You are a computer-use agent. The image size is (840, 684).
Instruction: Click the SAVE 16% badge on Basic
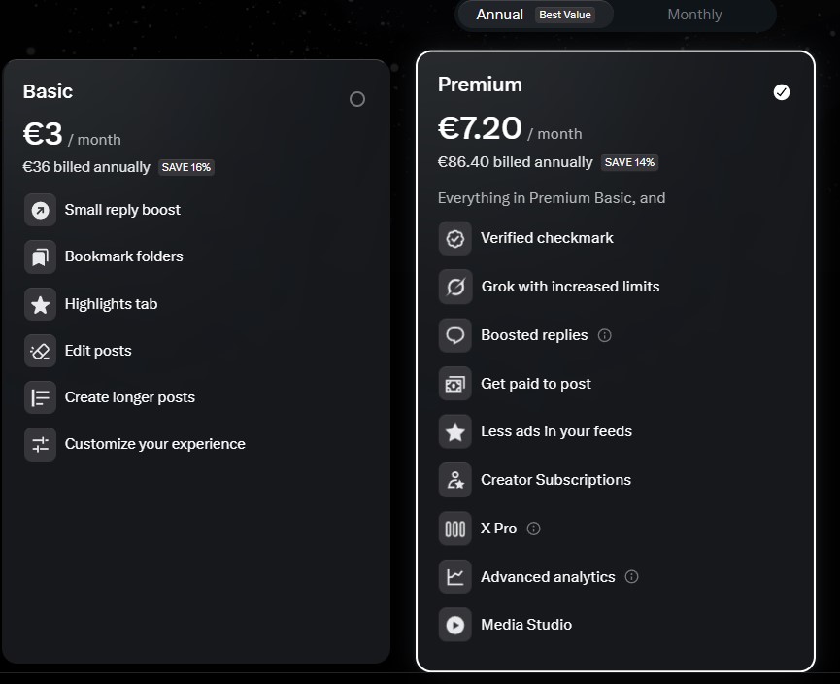tap(185, 167)
